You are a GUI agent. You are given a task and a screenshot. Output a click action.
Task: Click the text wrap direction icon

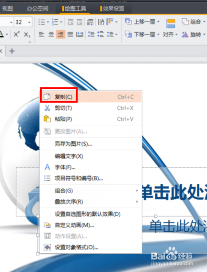90,22
